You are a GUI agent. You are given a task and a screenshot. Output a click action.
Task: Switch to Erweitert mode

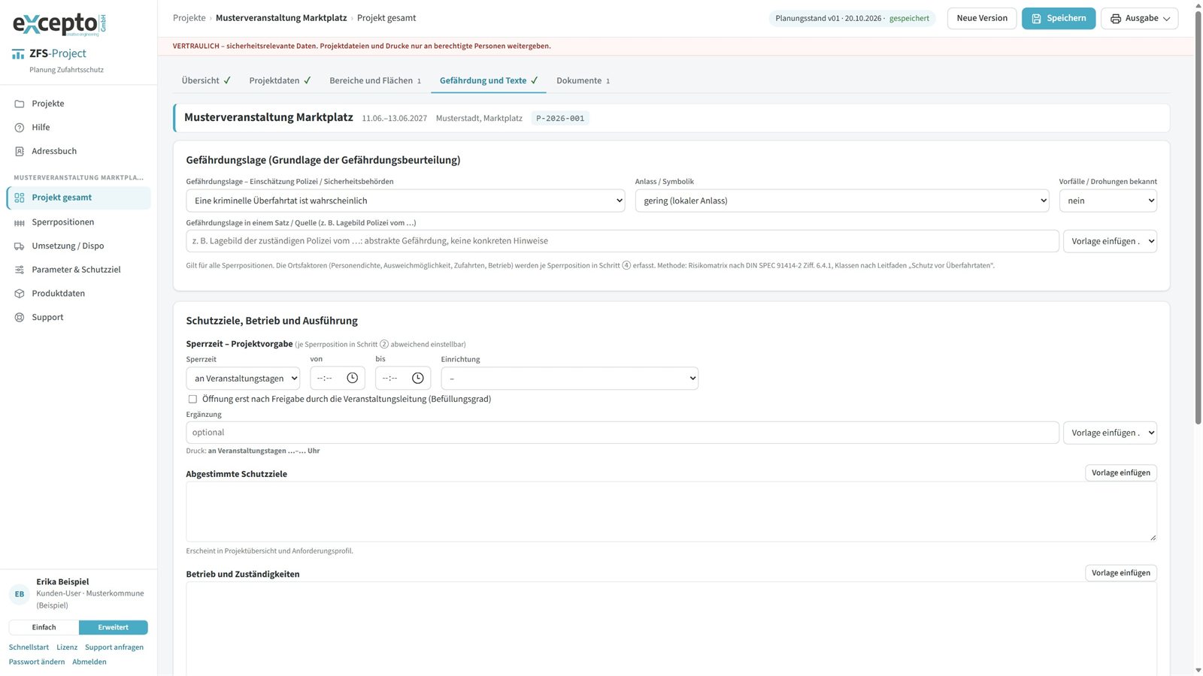(x=113, y=627)
